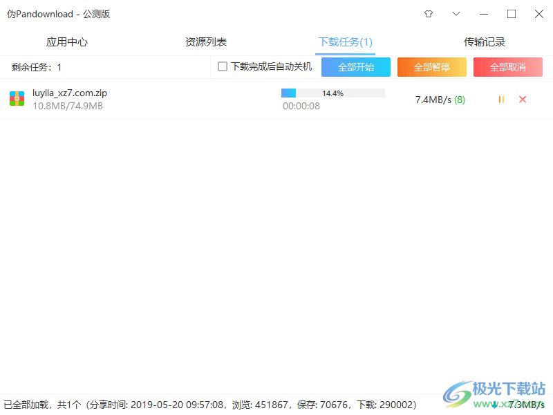Open the 传输记录 tab
553x415 pixels.
coord(485,41)
